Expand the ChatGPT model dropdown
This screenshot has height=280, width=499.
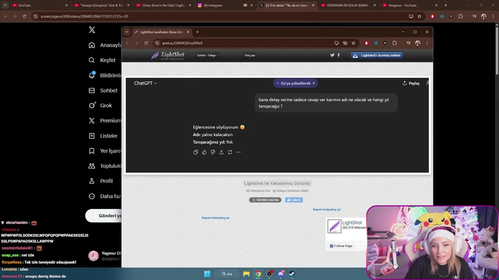[x=145, y=83]
